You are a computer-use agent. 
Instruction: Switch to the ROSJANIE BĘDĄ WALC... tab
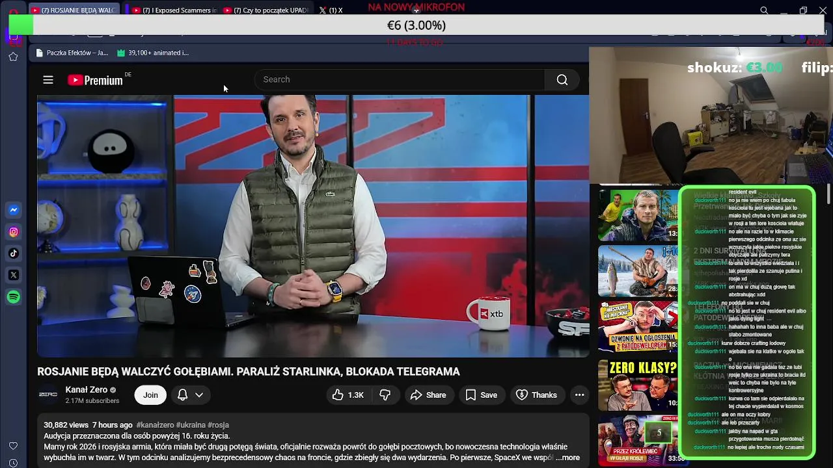tap(74, 10)
